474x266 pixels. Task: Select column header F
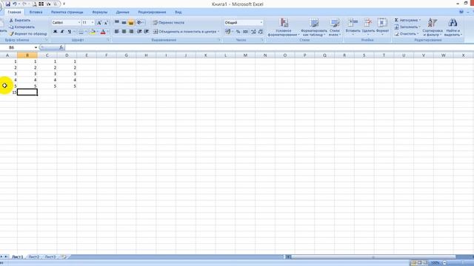tap(107, 55)
